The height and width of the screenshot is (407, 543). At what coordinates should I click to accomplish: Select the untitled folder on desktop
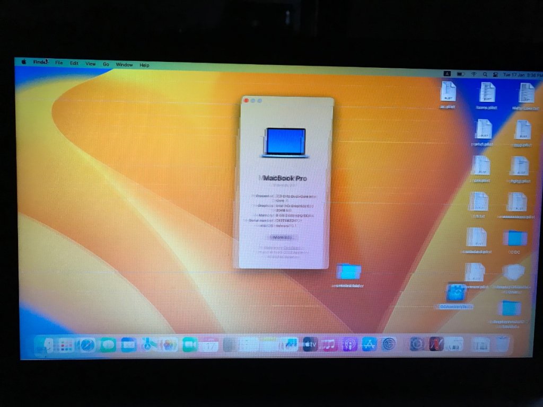(x=349, y=273)
